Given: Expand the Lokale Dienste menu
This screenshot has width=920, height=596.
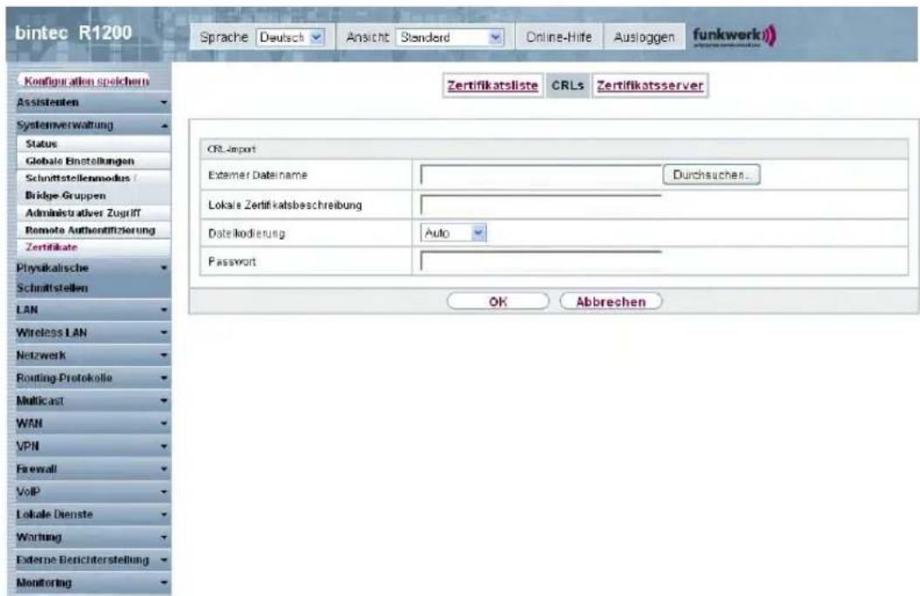Looking at the screenshot, I should 91,514.
